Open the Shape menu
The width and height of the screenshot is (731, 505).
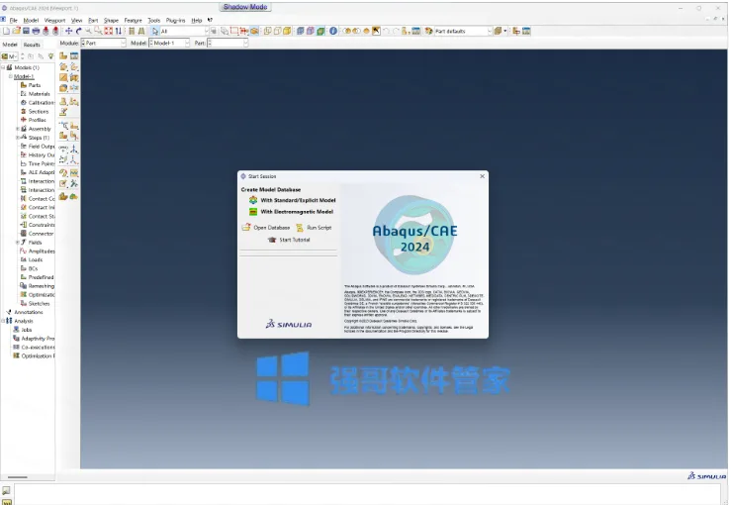[x=111, y=21]
